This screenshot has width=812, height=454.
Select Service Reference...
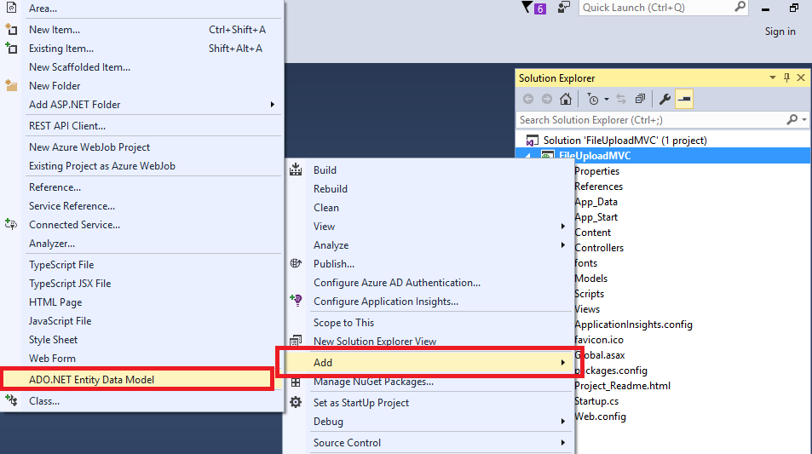click(x=72, y=206)
